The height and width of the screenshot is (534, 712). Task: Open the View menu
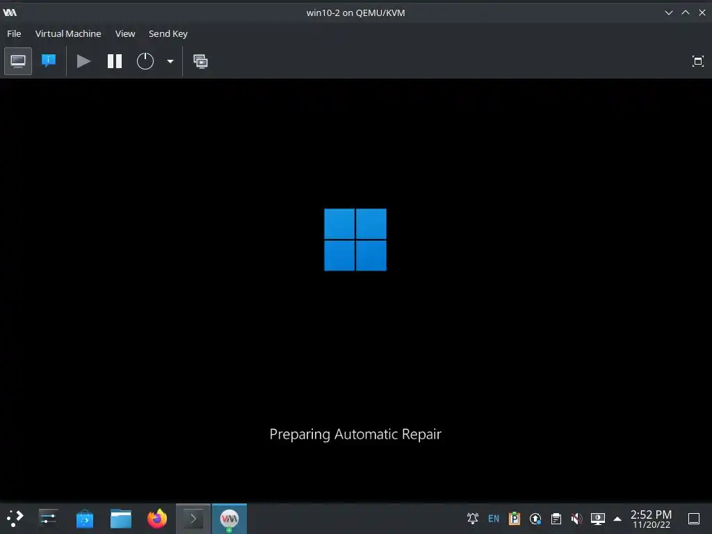(x=125, y=33)
